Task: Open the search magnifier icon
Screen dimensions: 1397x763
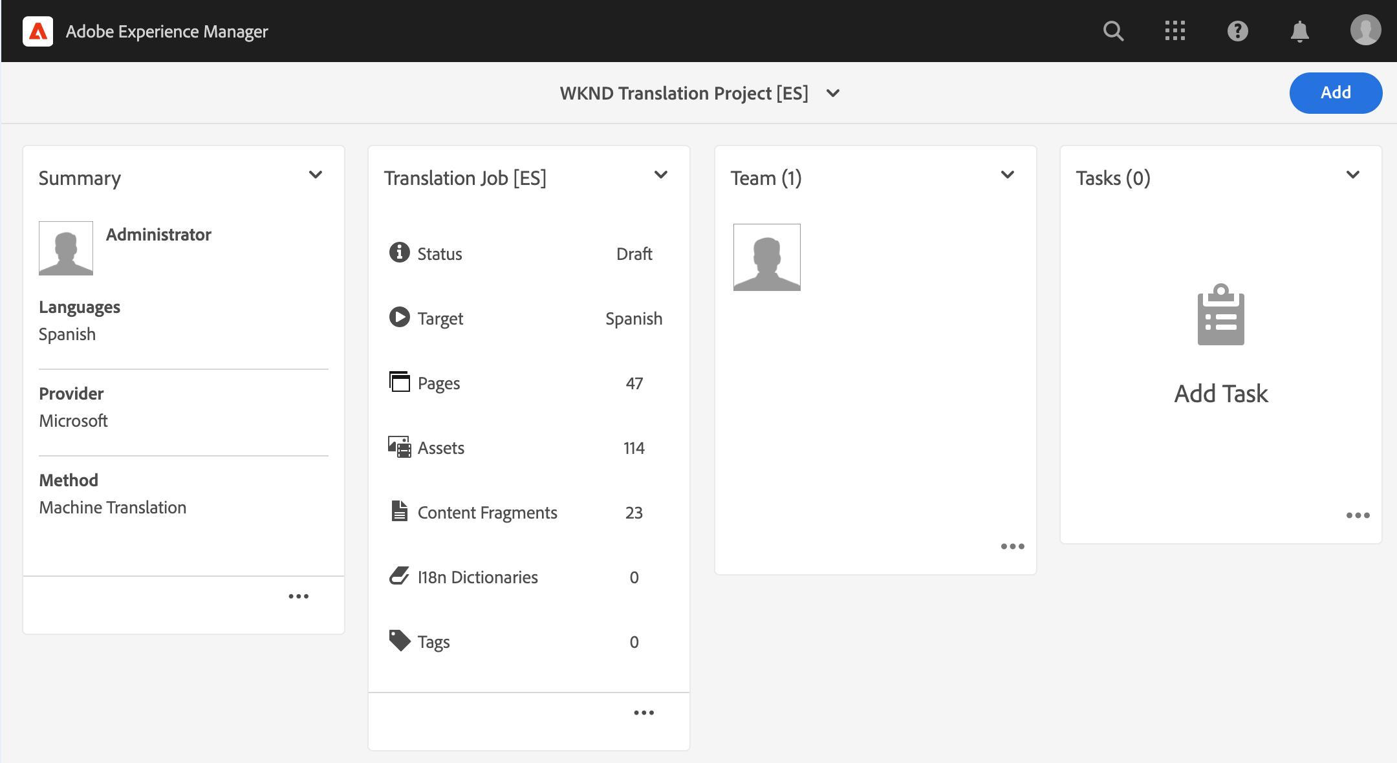Action: tap(1113, 31)
